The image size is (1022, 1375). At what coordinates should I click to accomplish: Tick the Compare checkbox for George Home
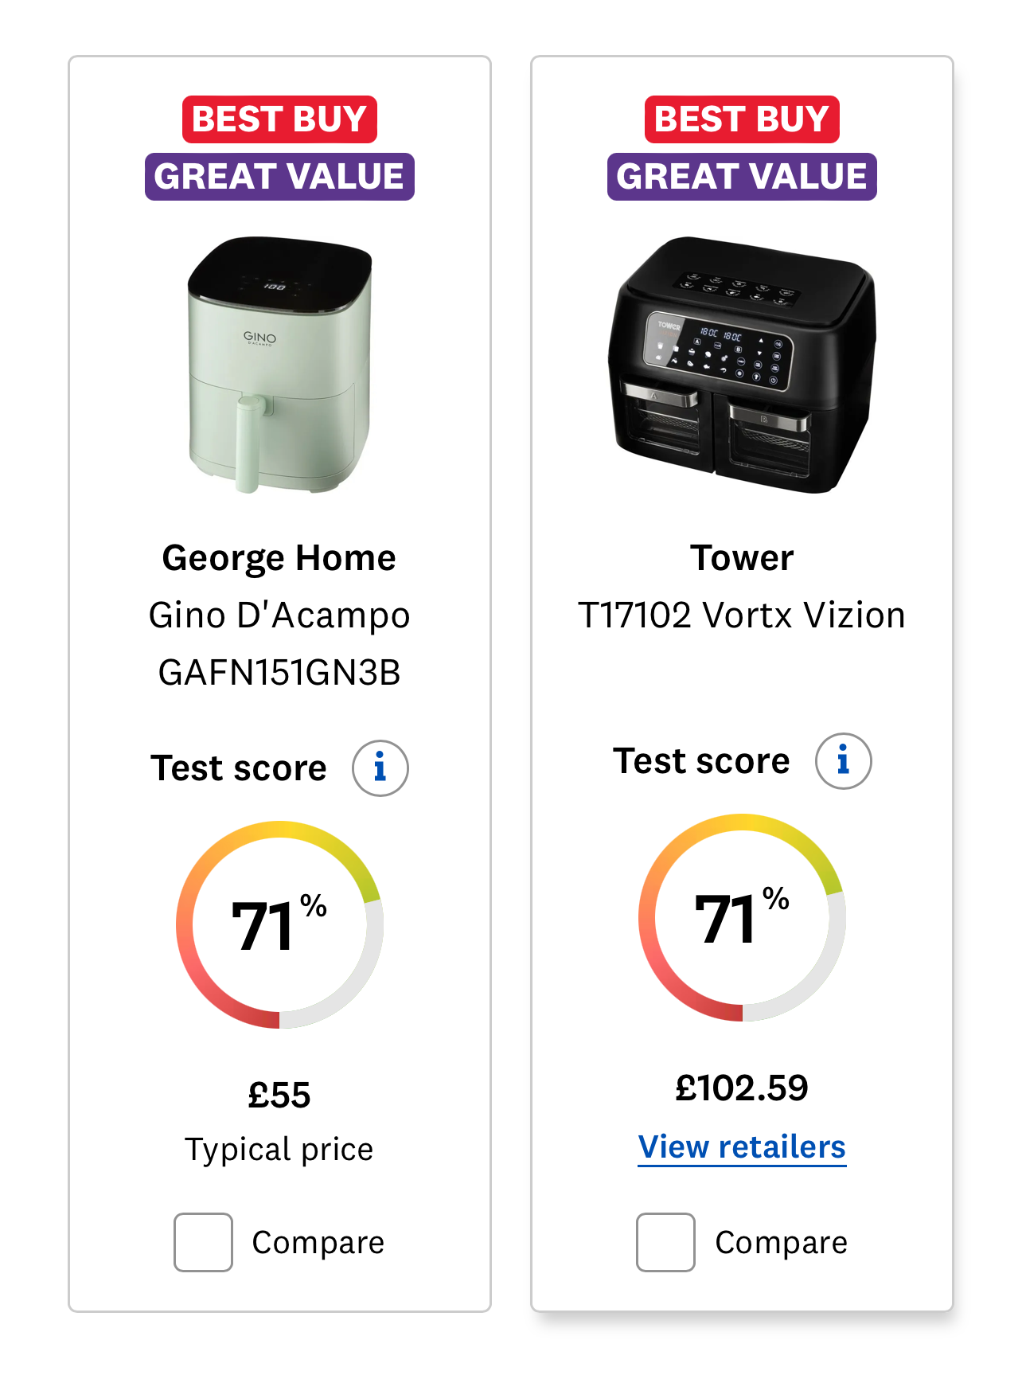click(204, 1242)
